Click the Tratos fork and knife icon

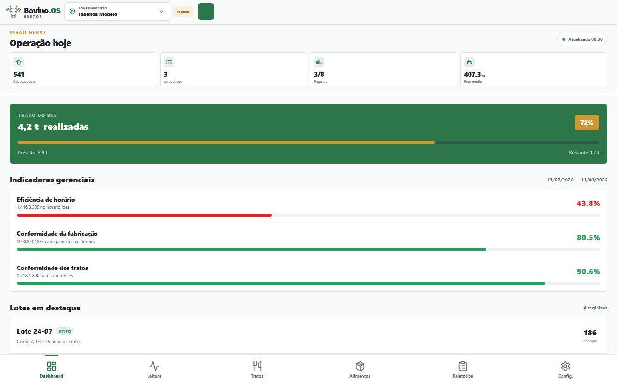(x=257, y=366)
